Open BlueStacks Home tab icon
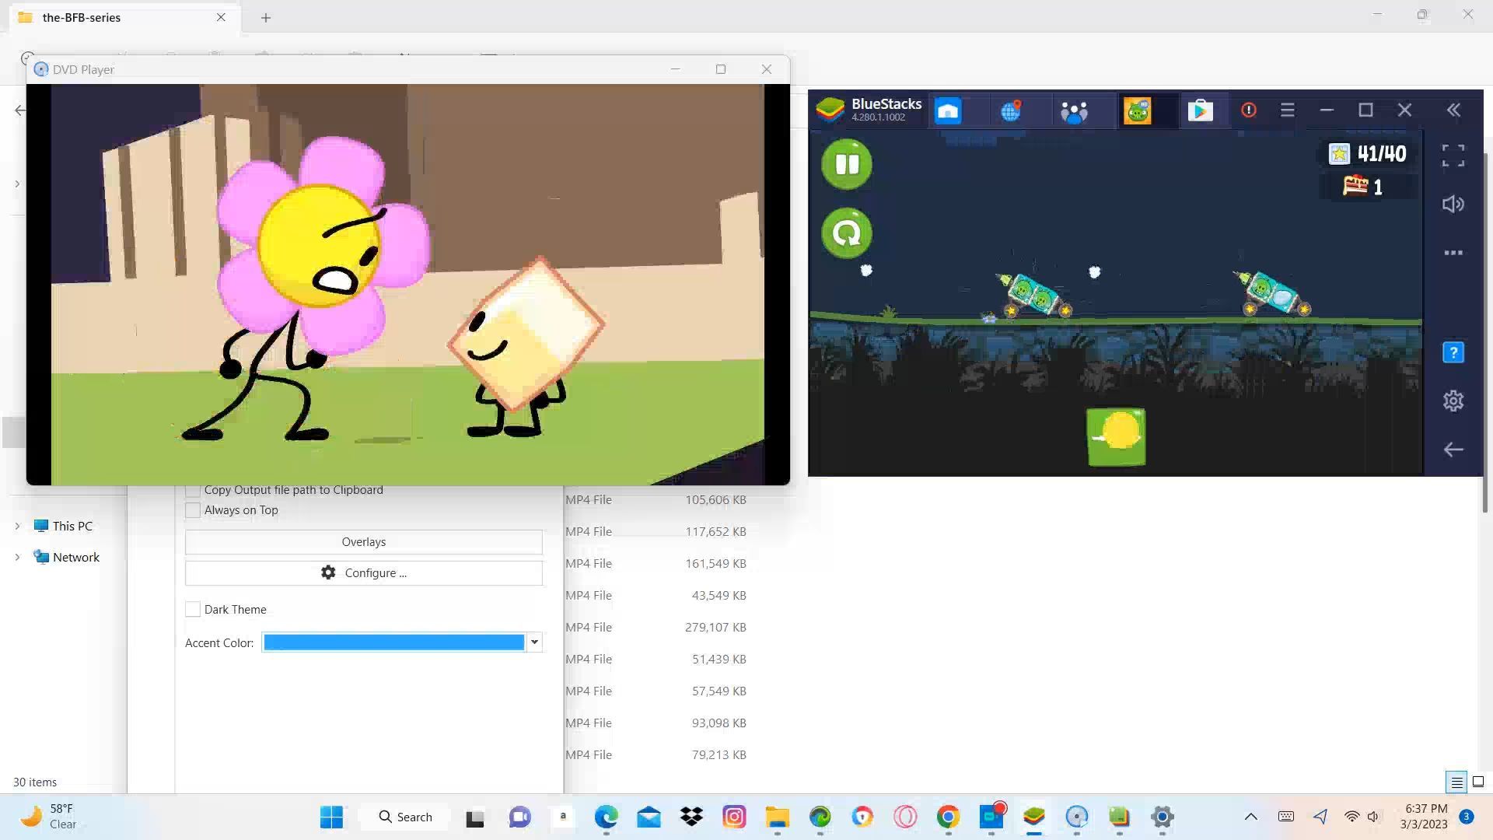 pos(948,110)
